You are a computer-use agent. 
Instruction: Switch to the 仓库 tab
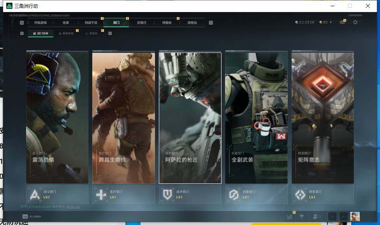click(66, 23)
